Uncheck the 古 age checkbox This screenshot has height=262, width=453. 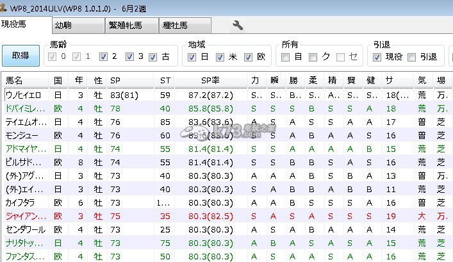(x=152, y=57)
